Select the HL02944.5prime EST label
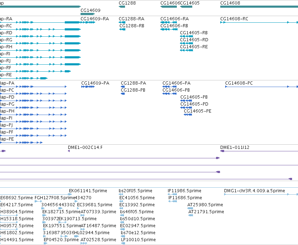Viewport: 298px width, 245px height. point(92,233)
